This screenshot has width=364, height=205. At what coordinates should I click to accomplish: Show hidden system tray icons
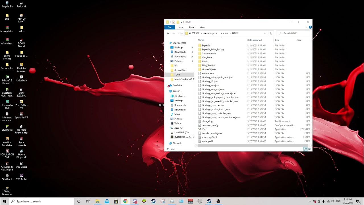point(310,201)
